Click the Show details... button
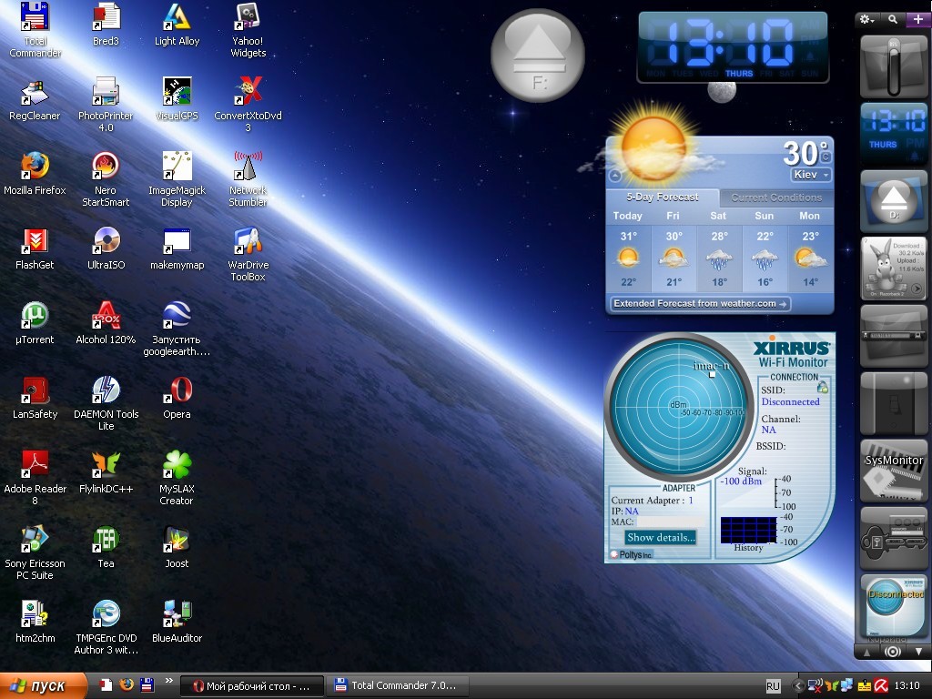 click(x=660, y=538)
